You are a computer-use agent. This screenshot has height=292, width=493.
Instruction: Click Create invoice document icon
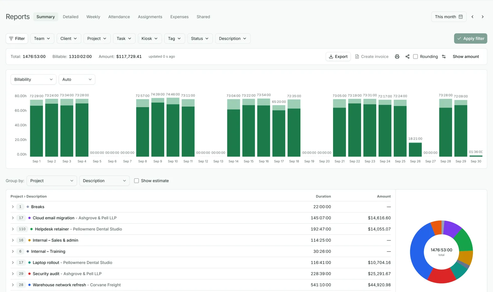357,57
